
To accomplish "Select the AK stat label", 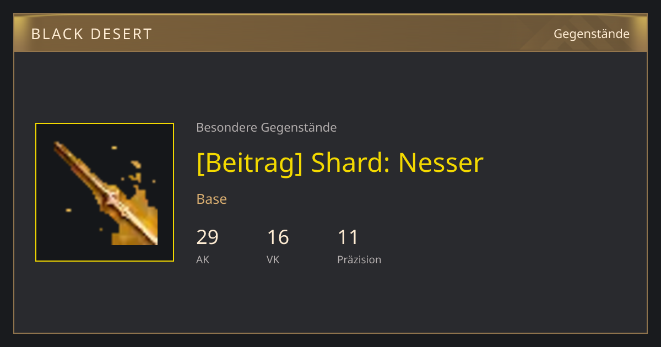I will pyautogui.click(x=203, y=260).
